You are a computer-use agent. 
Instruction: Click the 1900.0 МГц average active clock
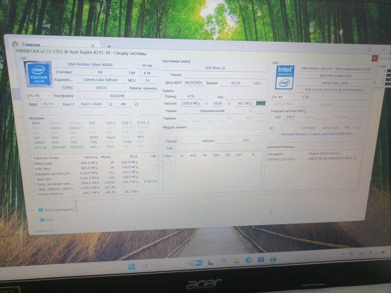[90, 183]
